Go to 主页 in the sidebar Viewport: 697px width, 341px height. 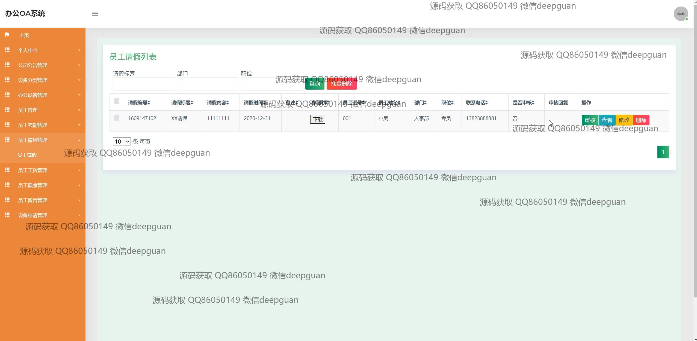tap(24, 35)
